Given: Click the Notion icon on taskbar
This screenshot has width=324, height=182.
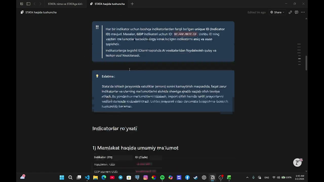Looking at the screenshot, I should 212,177.
